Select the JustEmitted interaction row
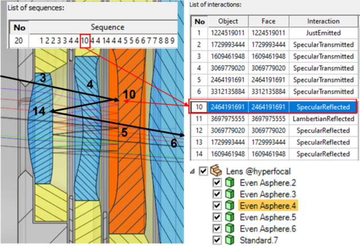This screenshot has width=360, height=246. tap(323, 33)
